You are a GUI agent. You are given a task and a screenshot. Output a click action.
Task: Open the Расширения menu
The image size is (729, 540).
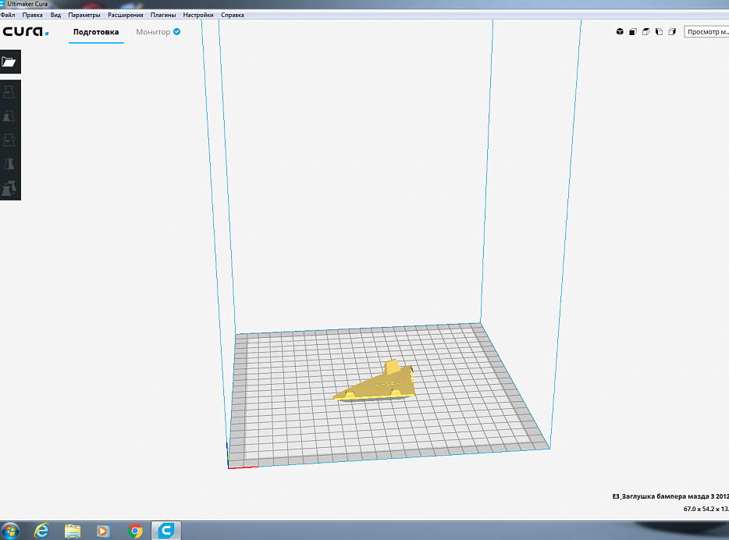[x=126, y=15]
